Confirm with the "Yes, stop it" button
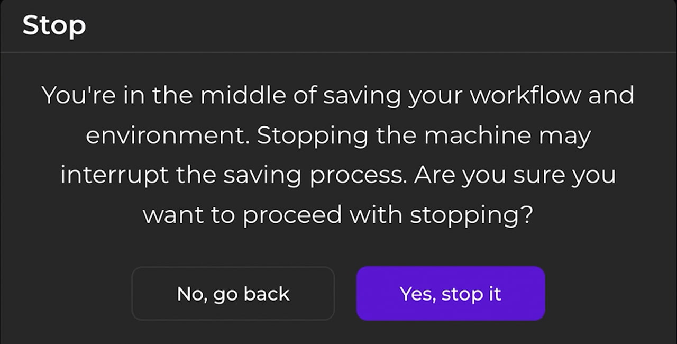677x344 pixels. [x=451, y=294]
